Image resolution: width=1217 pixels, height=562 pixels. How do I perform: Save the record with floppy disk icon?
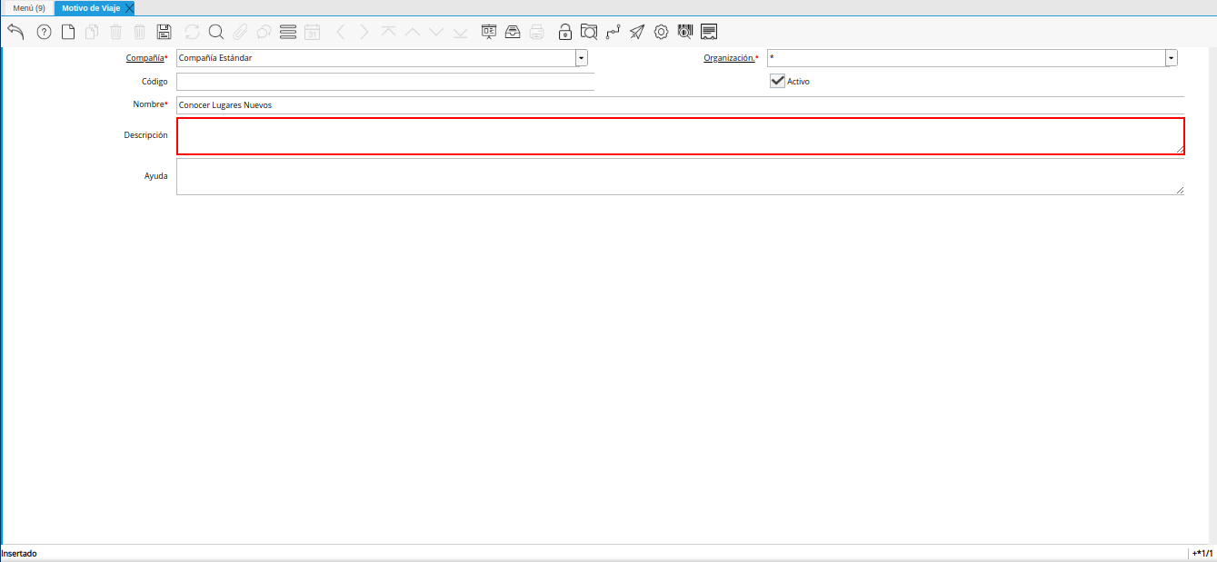click(x=164, y=32)
